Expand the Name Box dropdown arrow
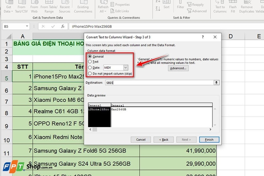The height and width of the screenshot is (176, 264). click(x=27, y=26)
